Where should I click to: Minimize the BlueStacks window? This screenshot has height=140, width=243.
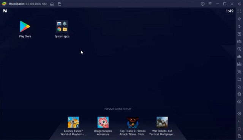pos(217,4)
